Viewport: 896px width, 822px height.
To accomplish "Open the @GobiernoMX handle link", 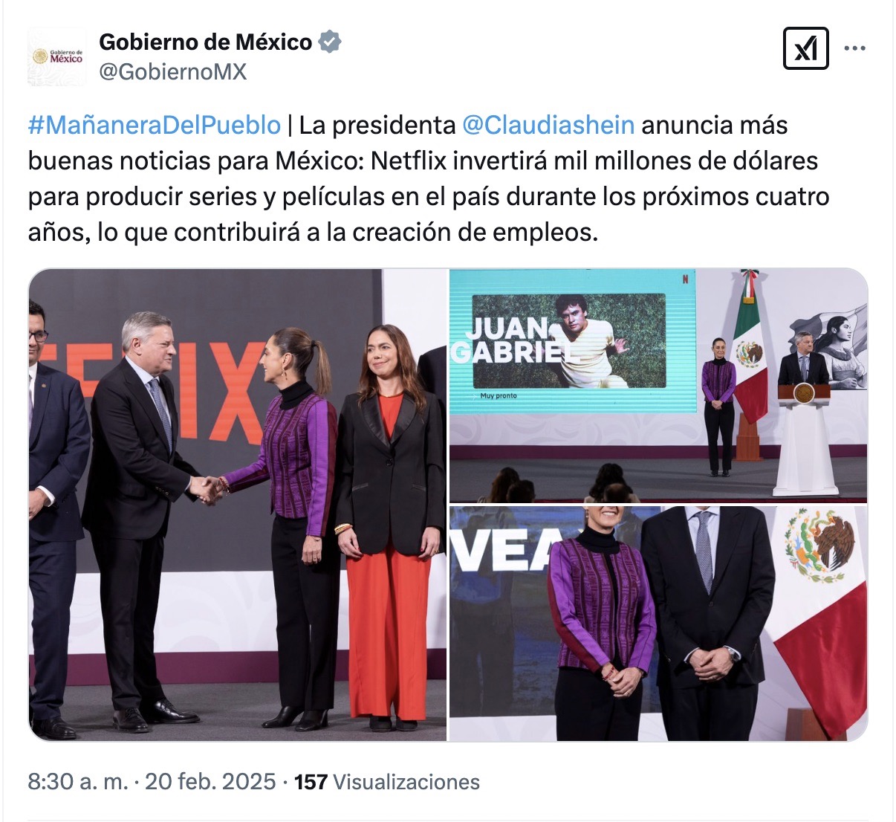I will 173,72.
